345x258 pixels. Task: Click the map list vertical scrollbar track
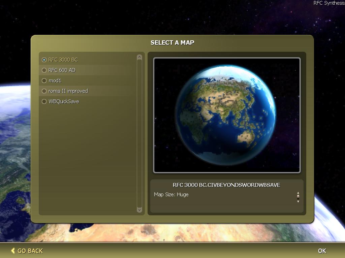[x=139, y=134]
